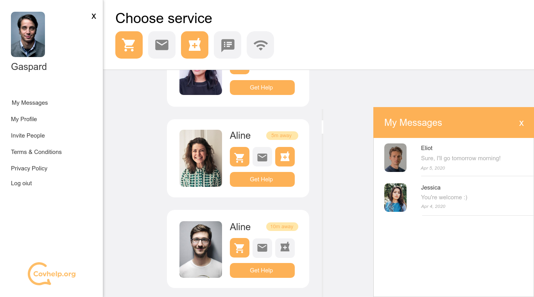This screenshot has height=297, width=534.
Task: Click the cart icon on the 10m away card
Action: pos(240,248)
